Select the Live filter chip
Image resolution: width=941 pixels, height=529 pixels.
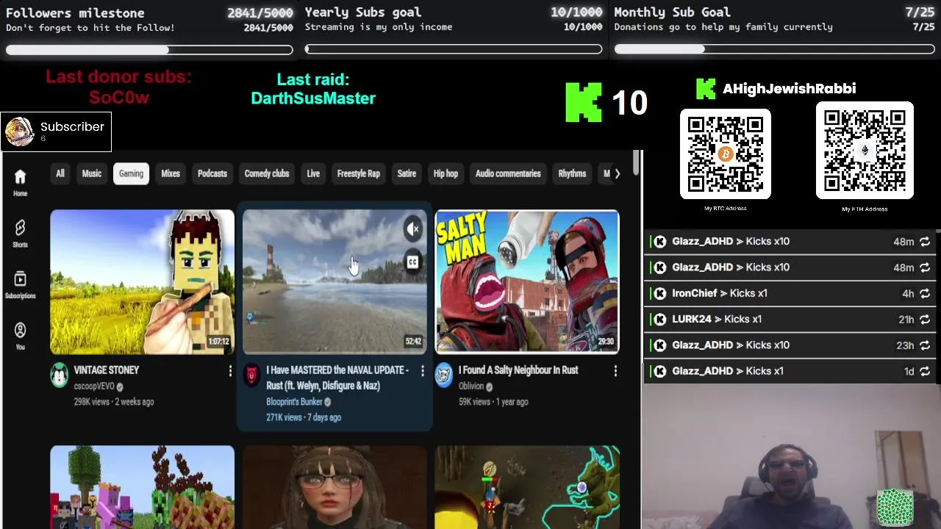pyautogui.click(x=313, y=173)
